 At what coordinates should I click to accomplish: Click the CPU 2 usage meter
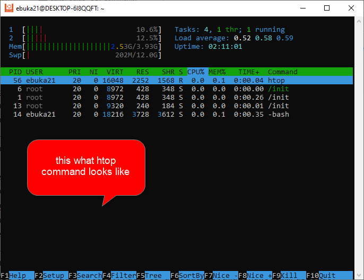pos(85,38)
